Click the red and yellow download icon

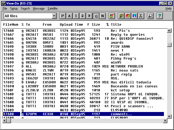point(128,16)
